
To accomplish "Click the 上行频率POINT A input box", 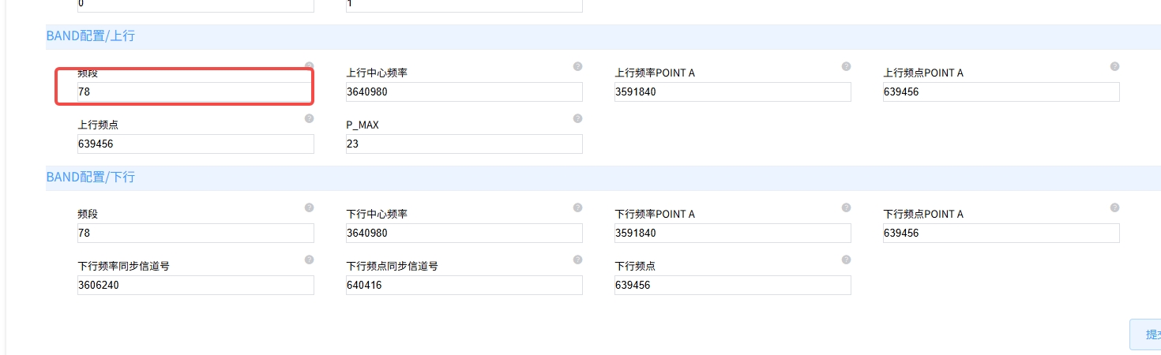I will (x=732, y=92).
